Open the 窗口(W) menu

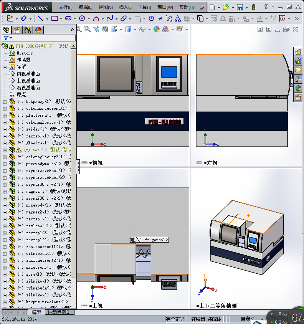click(x=165, y=7)
